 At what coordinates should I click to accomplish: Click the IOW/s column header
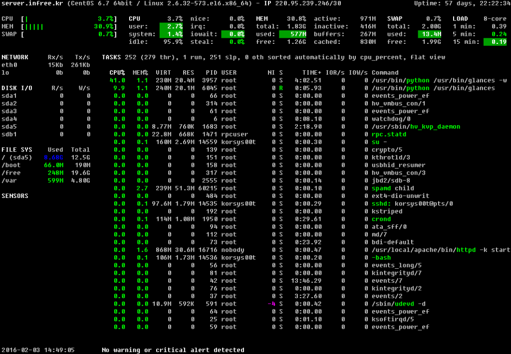tap(358, 73)
